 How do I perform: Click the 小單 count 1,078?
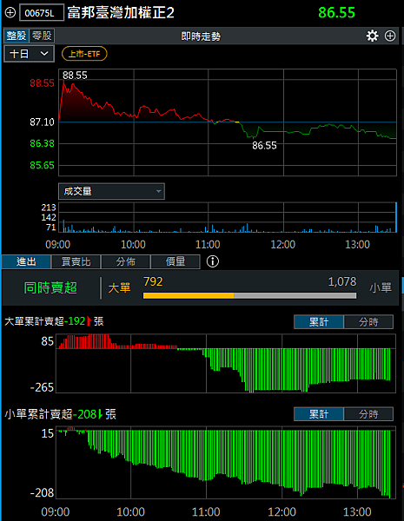tap(342, 281)
